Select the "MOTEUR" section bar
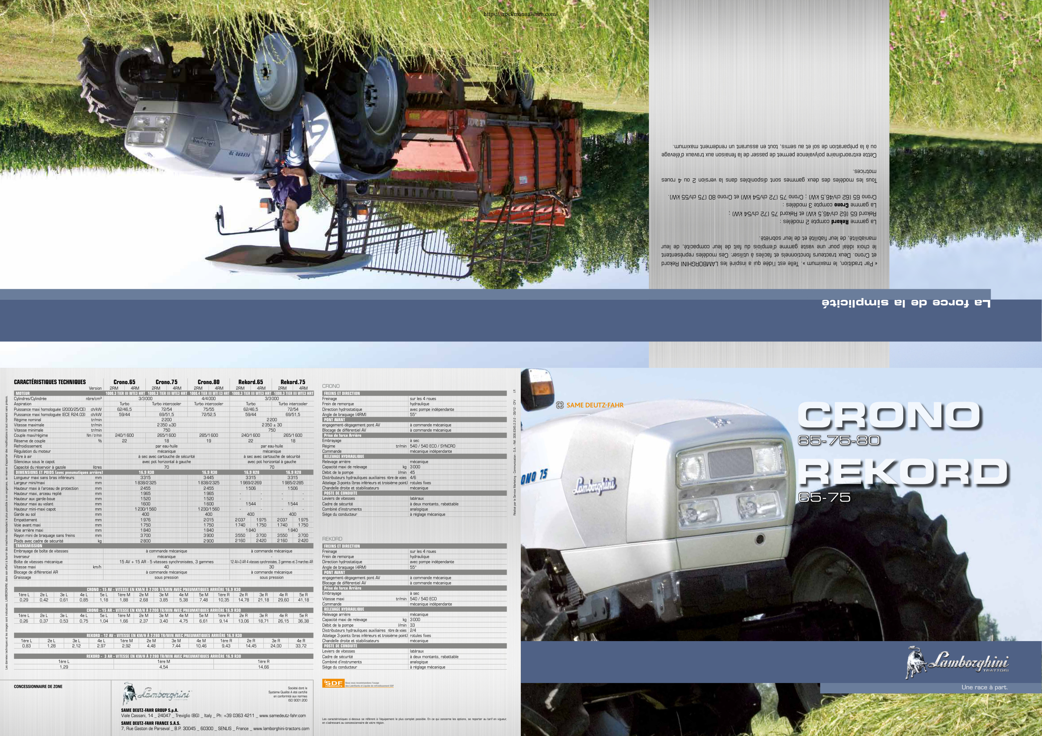This screenshot has height=736, width=1042. [x=163, y=393]
